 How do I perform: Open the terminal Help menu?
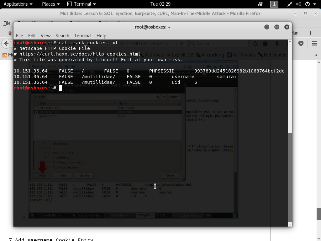coord(101,36)
